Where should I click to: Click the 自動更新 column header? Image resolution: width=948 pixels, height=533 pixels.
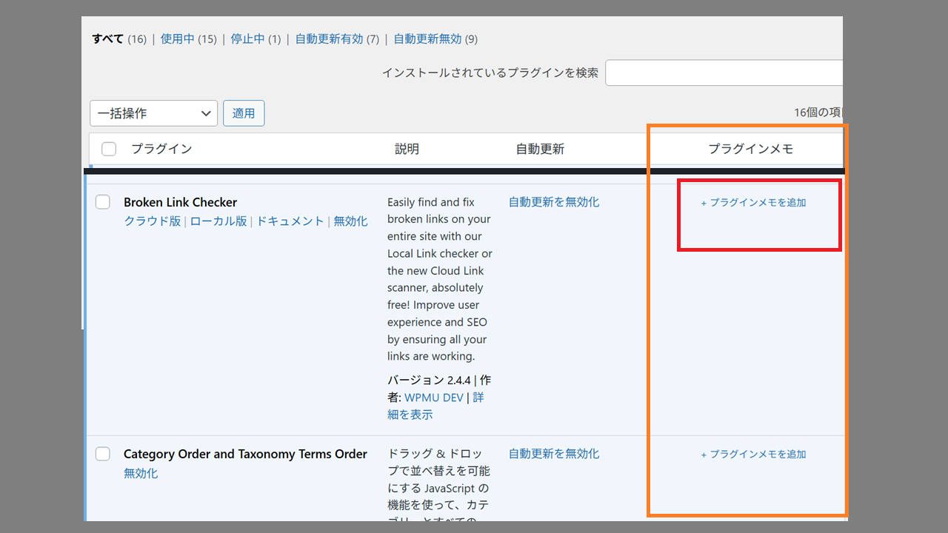pyautogui.click(x=540, y=149)
